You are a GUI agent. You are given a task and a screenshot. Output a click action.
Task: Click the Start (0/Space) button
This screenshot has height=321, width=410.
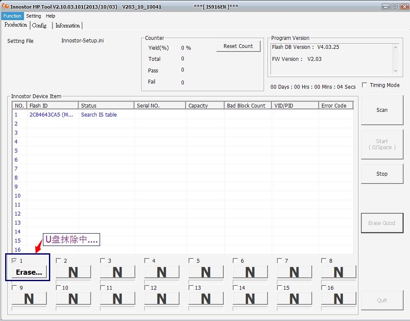382,144
